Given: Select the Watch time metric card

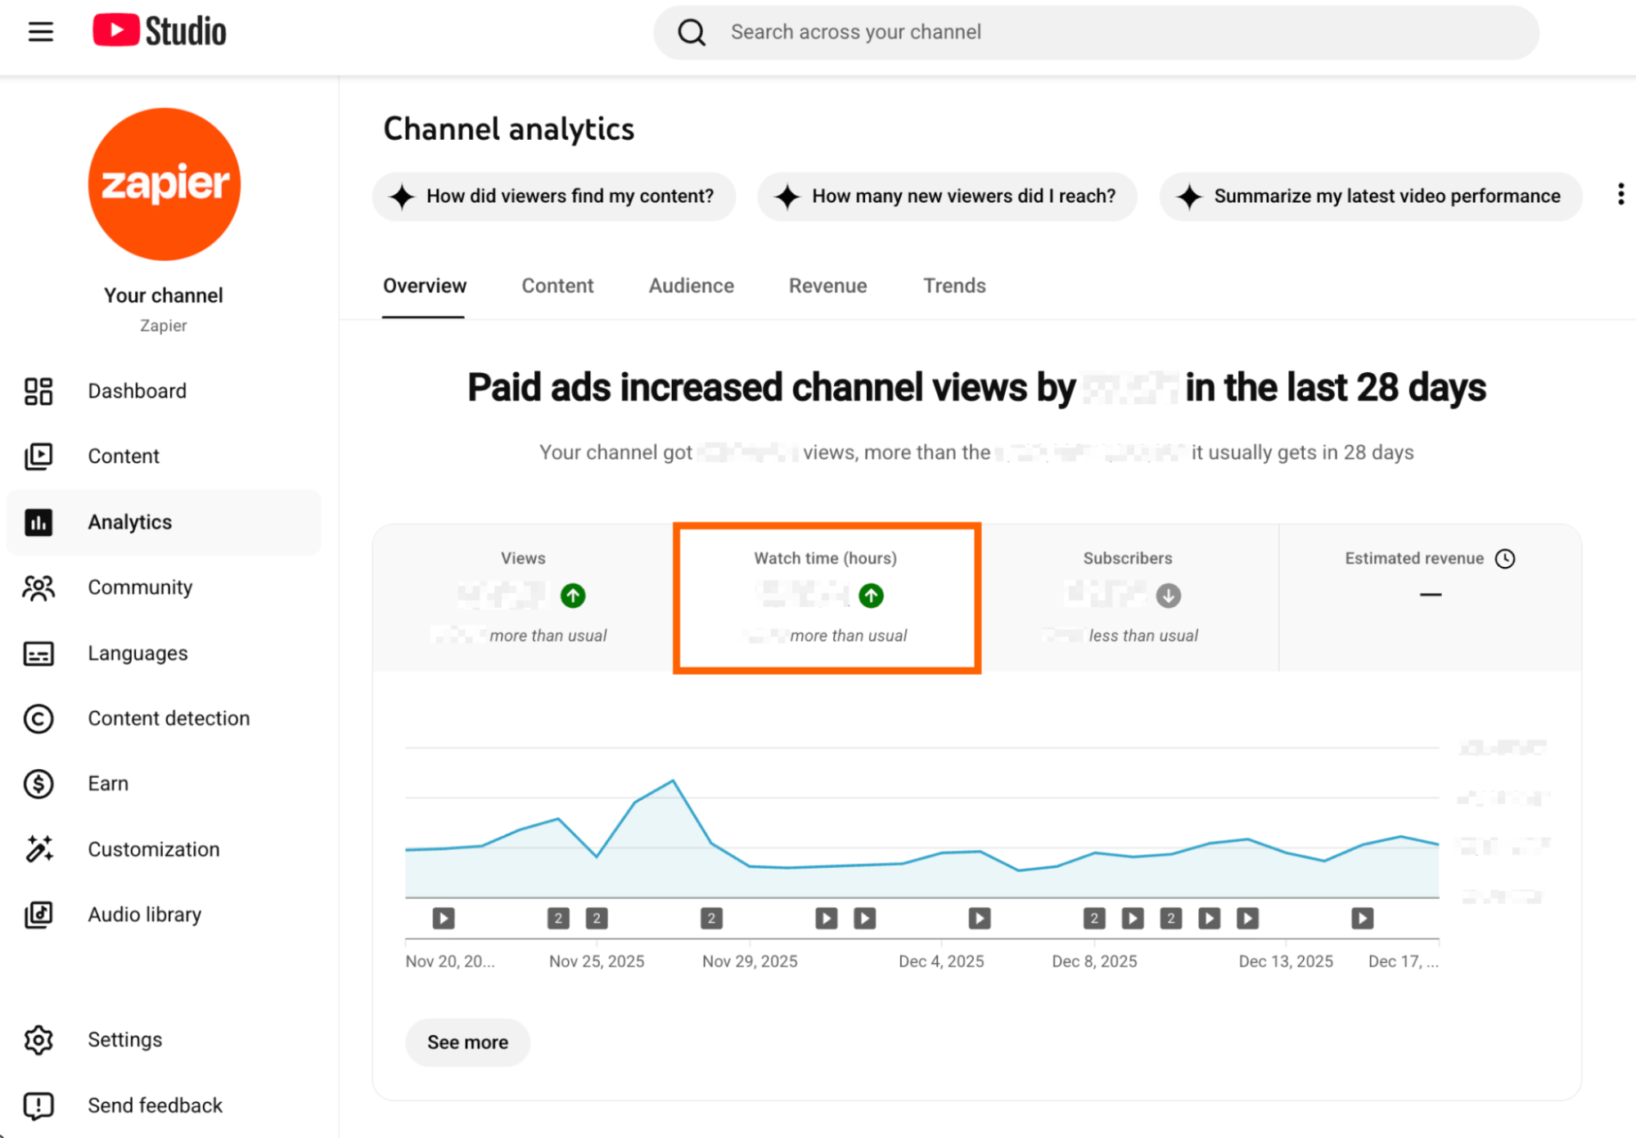Looking at the screenshot, I should coord(826,597).
